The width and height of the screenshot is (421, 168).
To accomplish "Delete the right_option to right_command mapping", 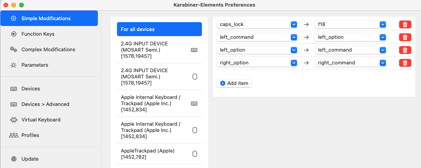I will (405, 63).
